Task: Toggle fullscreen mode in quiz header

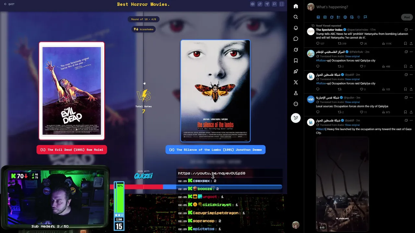Action: click(x=282, y=4)
